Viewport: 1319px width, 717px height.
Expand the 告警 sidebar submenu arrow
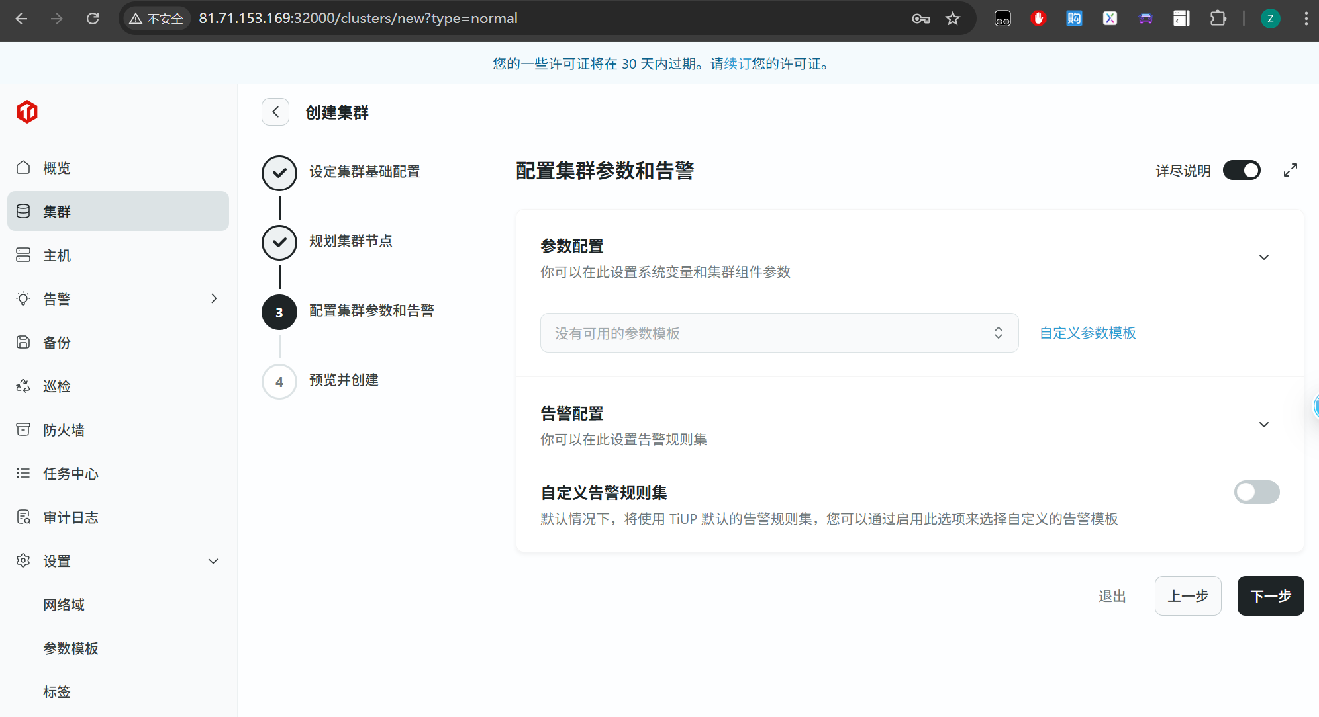[213, 299]
